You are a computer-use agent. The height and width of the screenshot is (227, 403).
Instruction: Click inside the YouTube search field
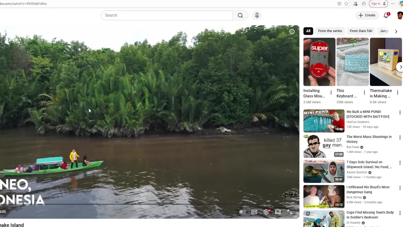point(167,15)
